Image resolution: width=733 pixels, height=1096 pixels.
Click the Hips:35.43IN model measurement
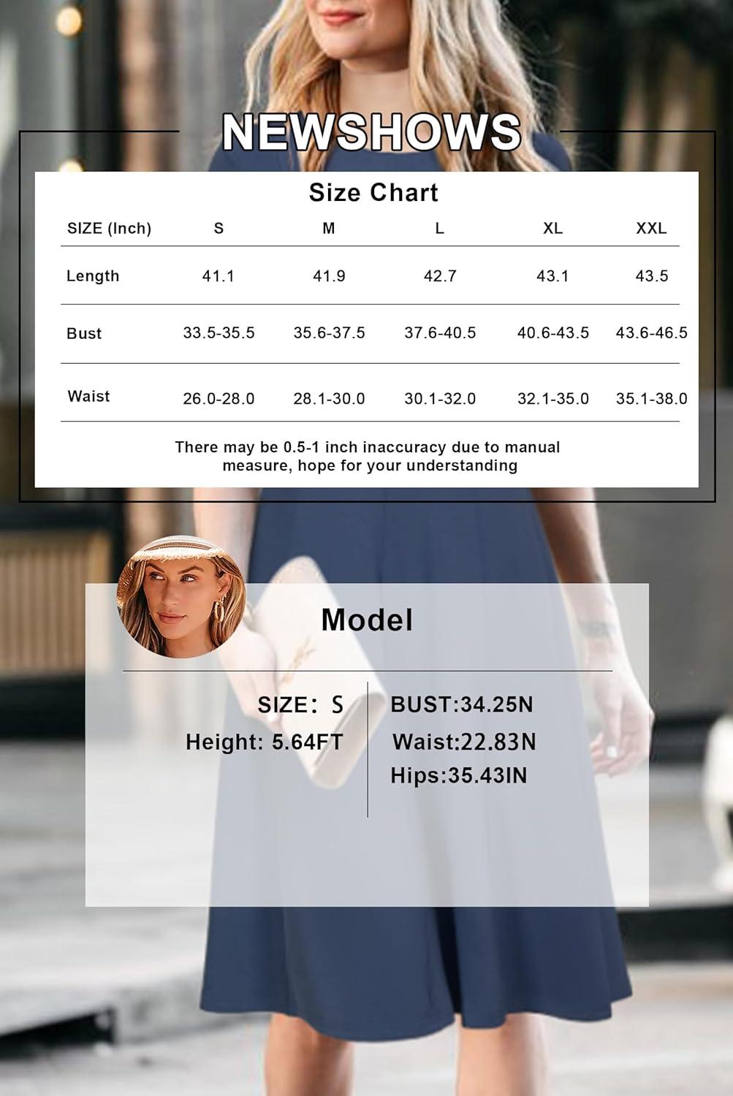[458, 776]
